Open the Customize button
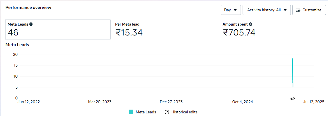This screenshot has width=328, height=116. [309, 10]
